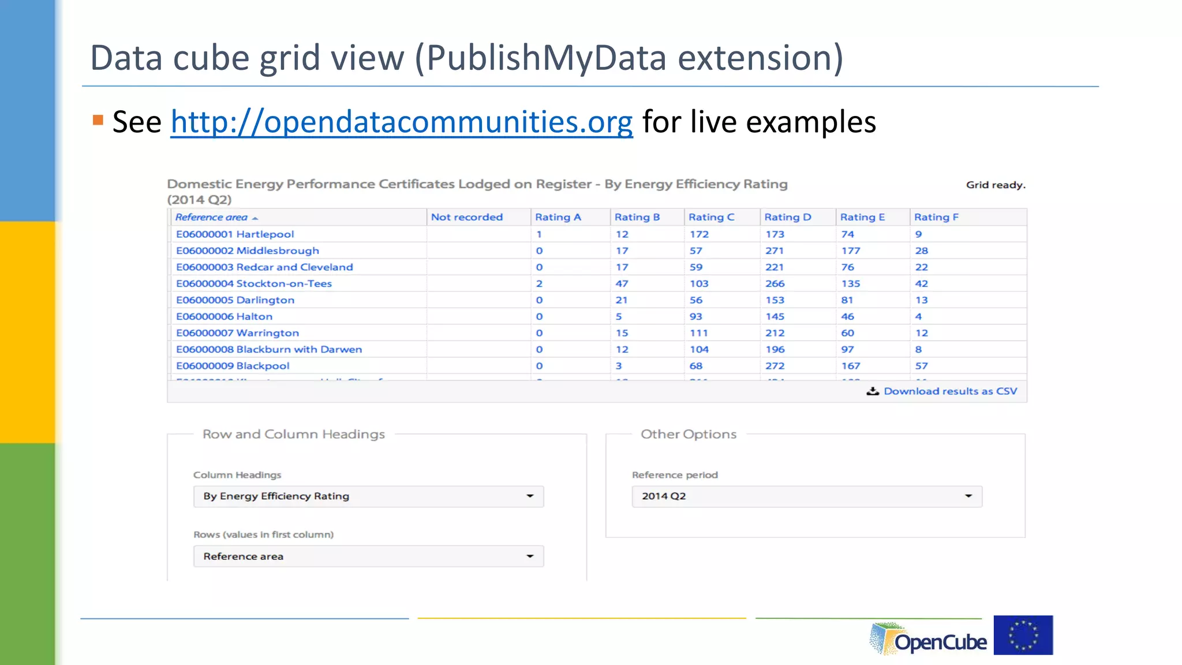Open Rows values in first column dropdown
The image size is (1182, 665).
[x=368, y=556]
